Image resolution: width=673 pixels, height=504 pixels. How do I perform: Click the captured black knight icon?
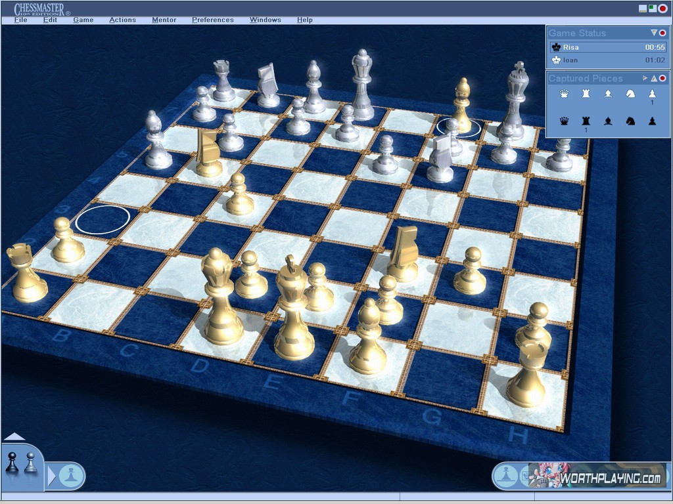[x=630, y=121]
